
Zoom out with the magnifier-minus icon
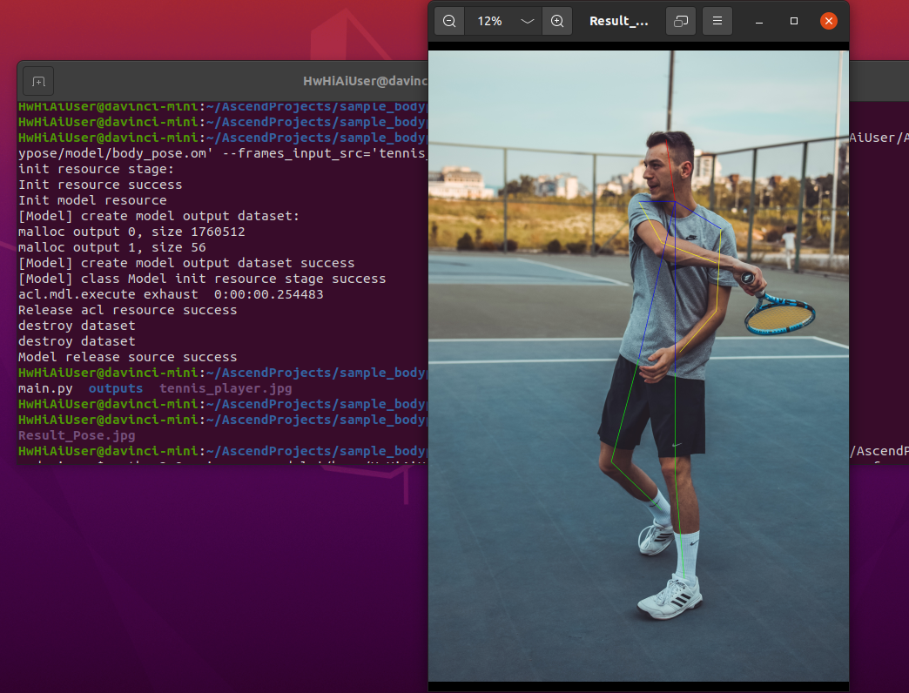[449, 20]
